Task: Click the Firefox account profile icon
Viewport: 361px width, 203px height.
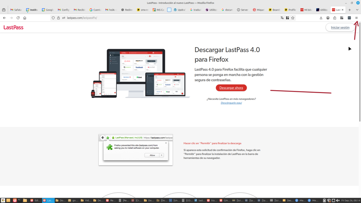Action: point(328,18)
